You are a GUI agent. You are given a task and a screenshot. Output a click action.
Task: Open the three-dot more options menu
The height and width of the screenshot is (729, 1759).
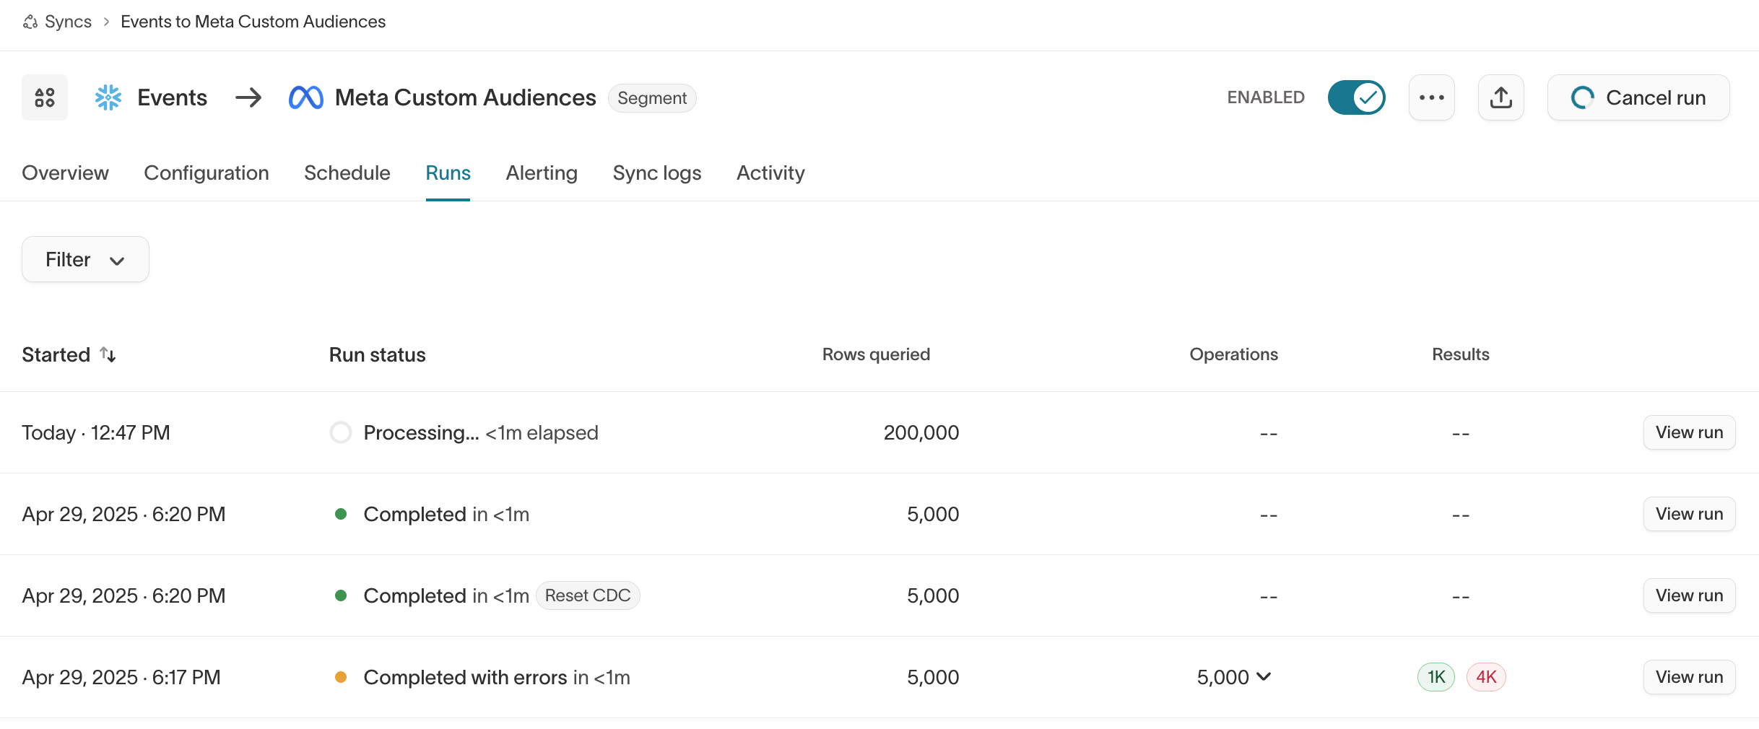pyautogui.click(x=1431, y=97)
